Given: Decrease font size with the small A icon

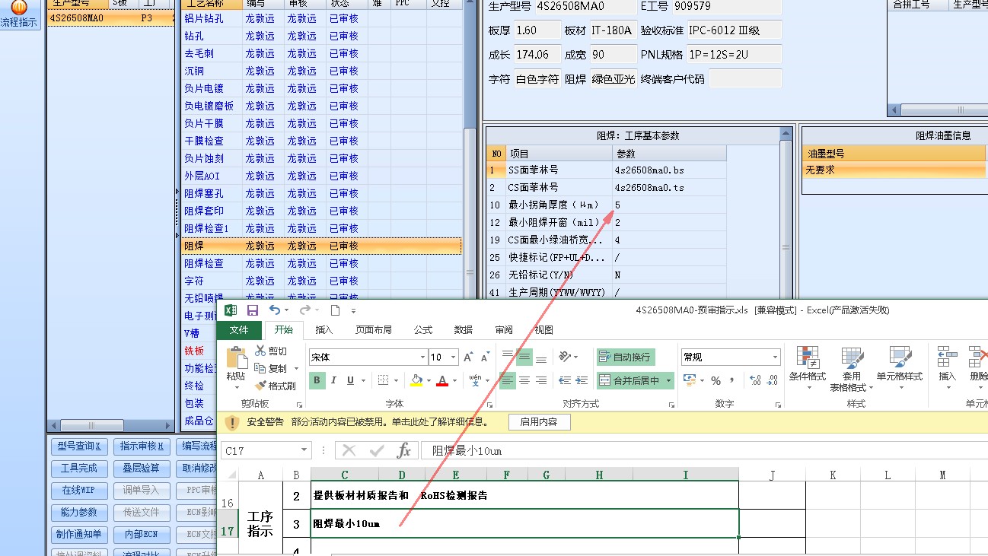Looking at the screenshot, I should (486, 357).
